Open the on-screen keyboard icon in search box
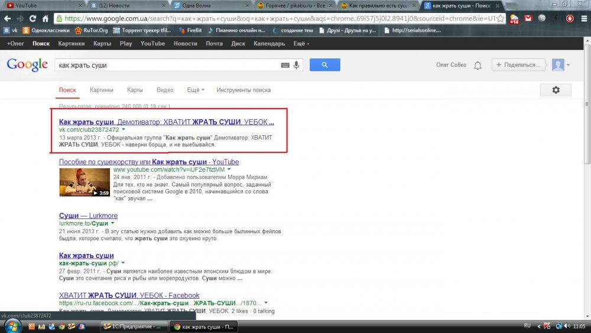 click(x=285, y=65)
